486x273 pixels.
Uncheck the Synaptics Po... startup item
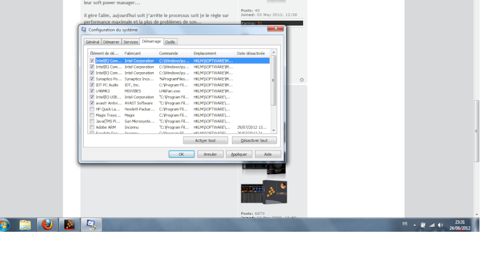[x=92, y=79]
